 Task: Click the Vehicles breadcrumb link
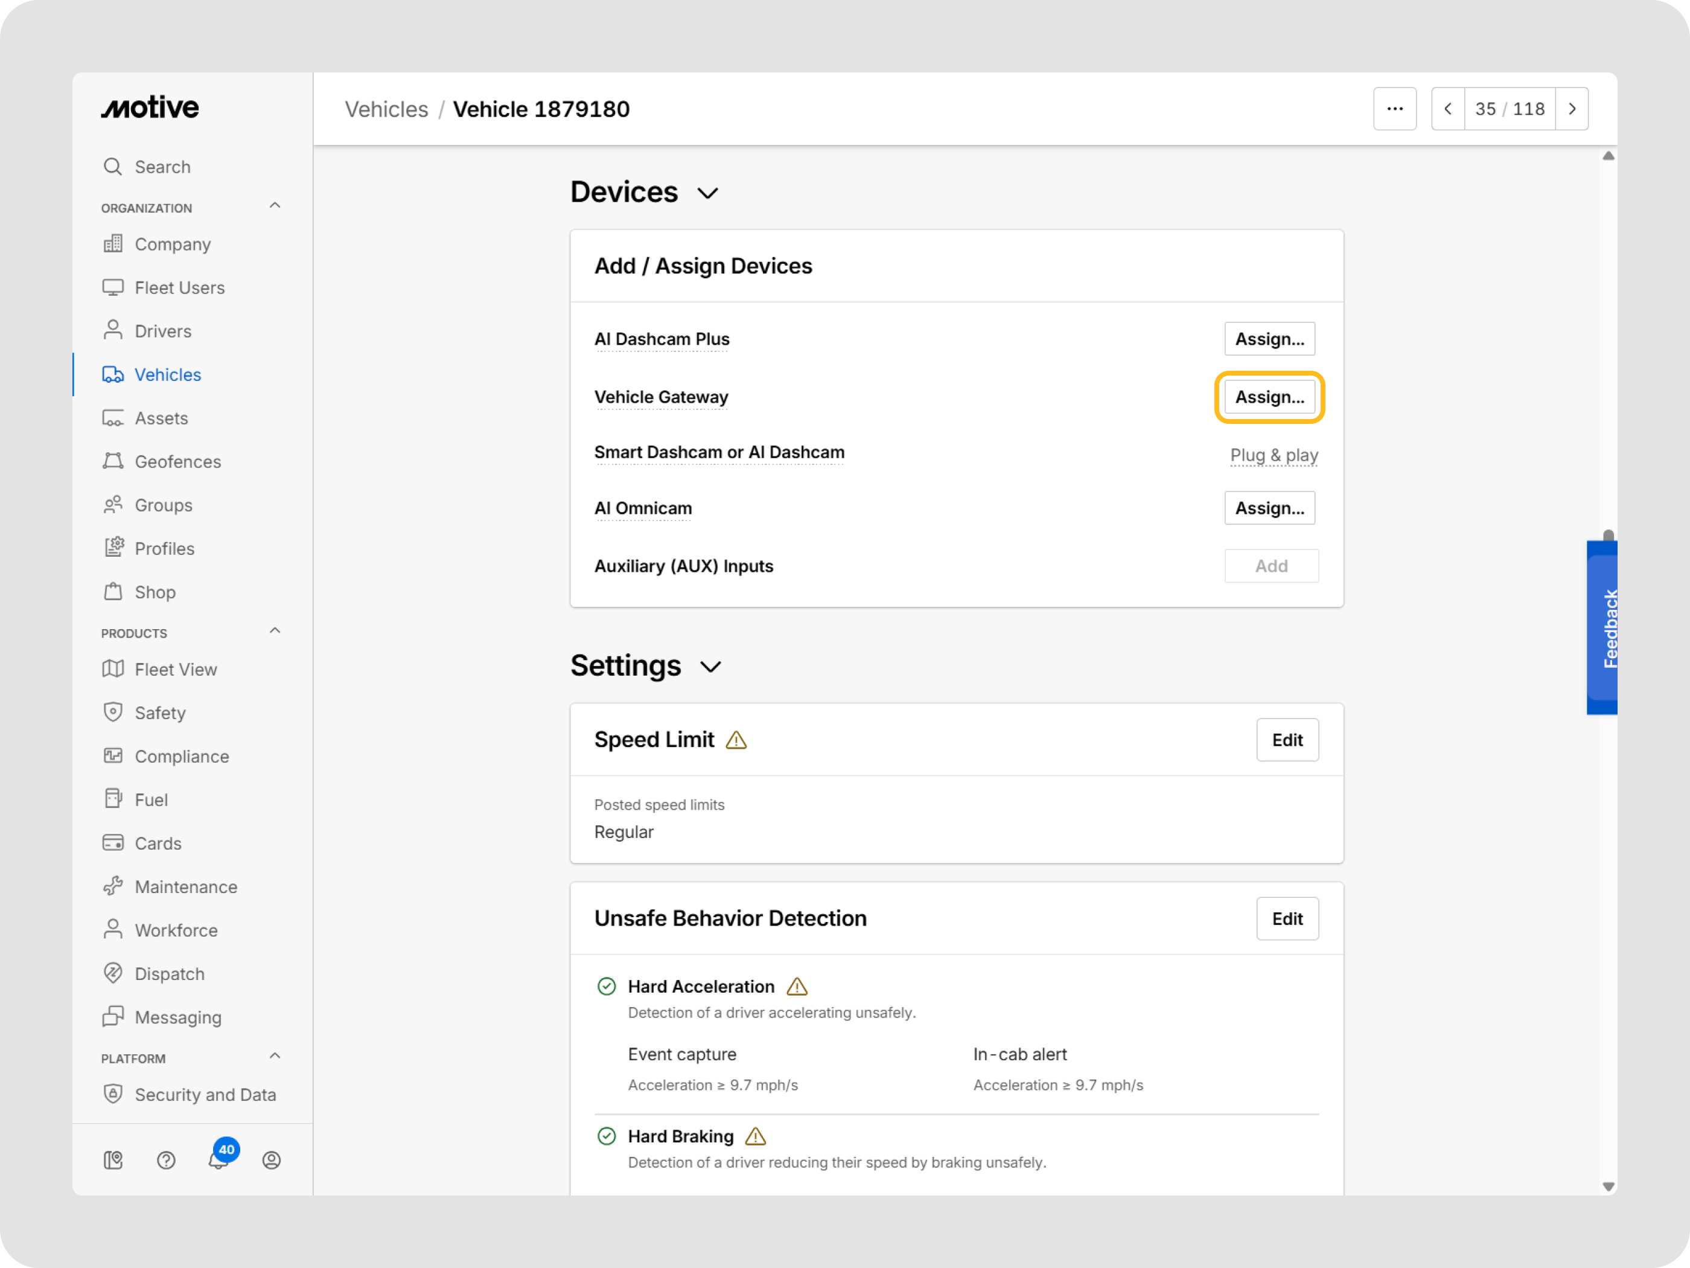(387, 109)
